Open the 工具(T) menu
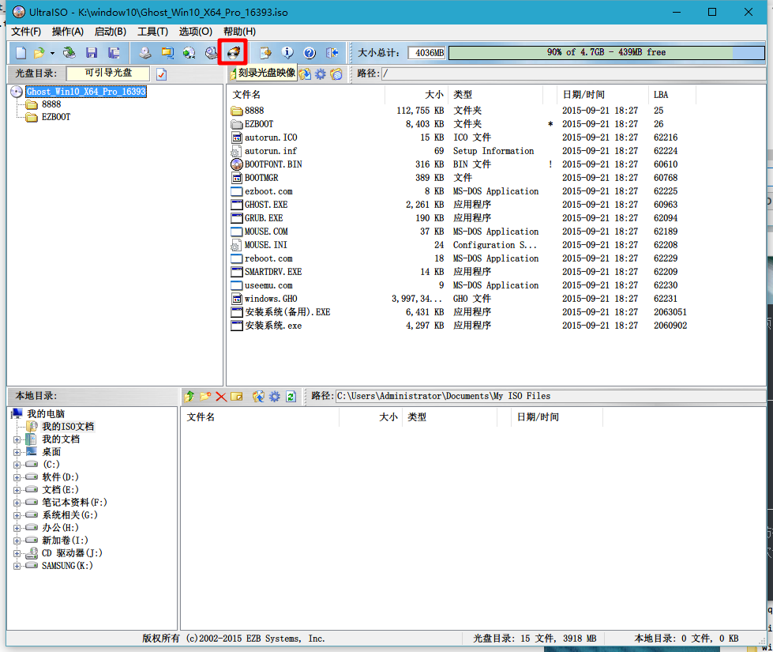773x652 pixels. 153,32
